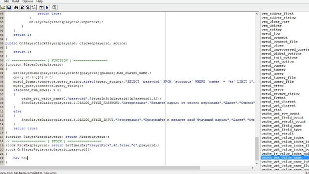
Task: Click the highlighted cache_get_value_name list entry
Action: pos(285,158)
